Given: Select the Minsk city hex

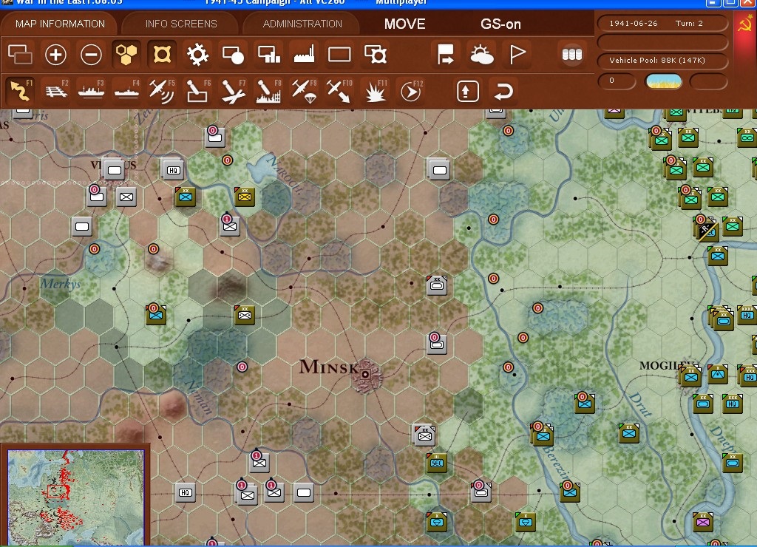Looking at the screenshot, I should (x=366, y=374).
